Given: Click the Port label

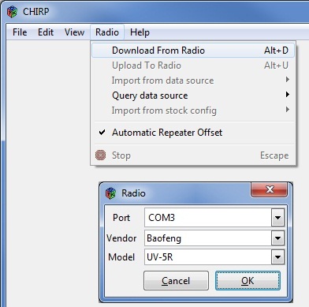Looking at the screenshot, I should coord(121,218).
